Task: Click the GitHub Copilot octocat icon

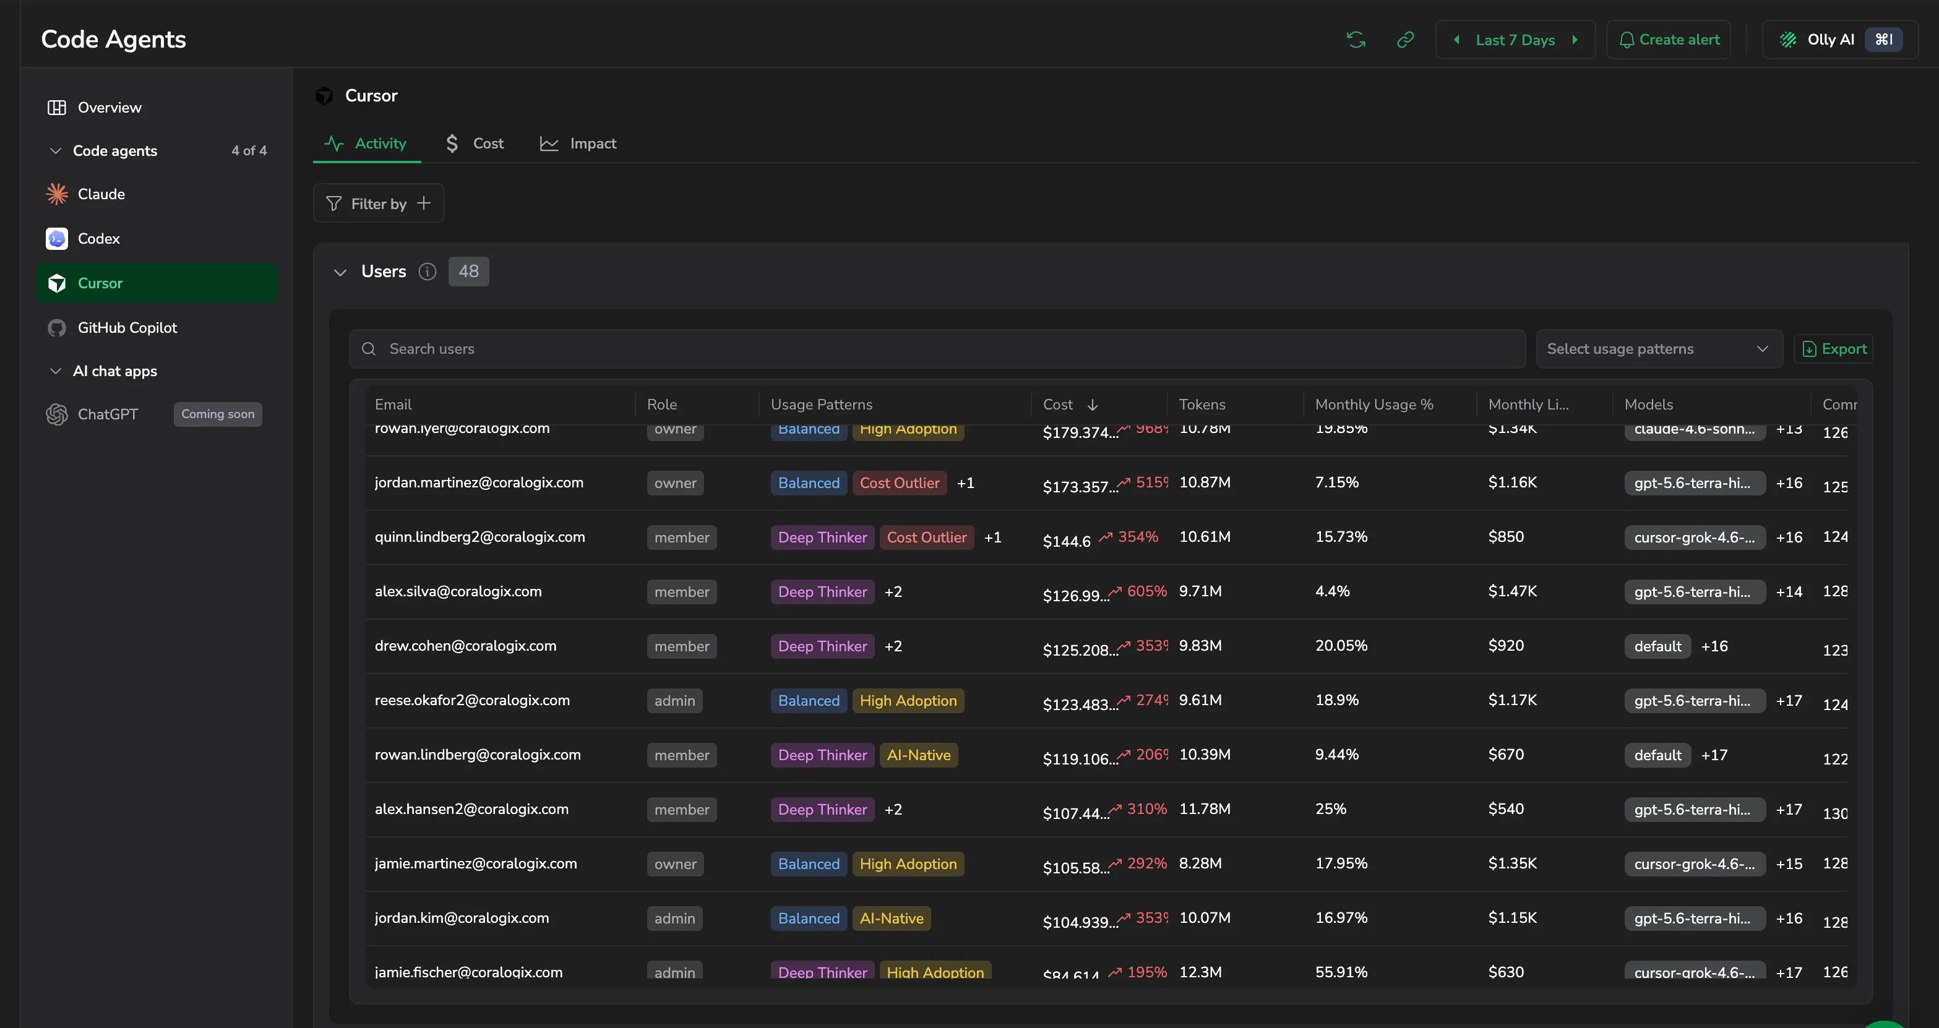Action: 56,328
